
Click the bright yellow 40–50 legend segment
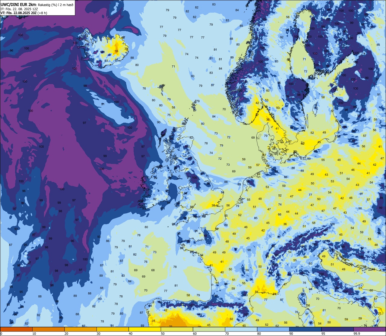pos(145,329)
